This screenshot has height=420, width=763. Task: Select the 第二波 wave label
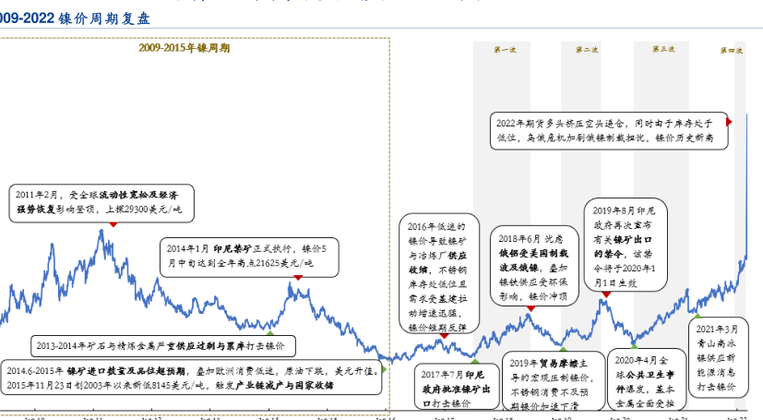coord(586,49)
